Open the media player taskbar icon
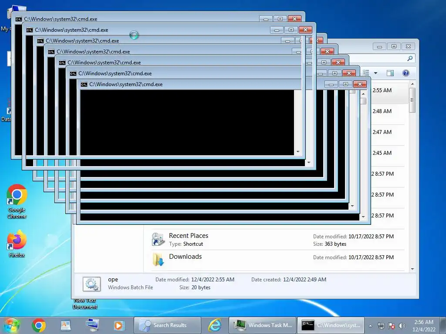The height and width of the screenshot is (334, 446). (119, 325)
